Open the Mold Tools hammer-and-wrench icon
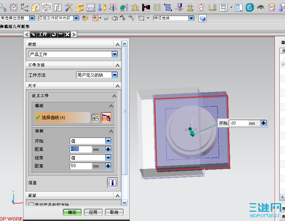This screenshot has height=221, width=285. pos(68,7)
